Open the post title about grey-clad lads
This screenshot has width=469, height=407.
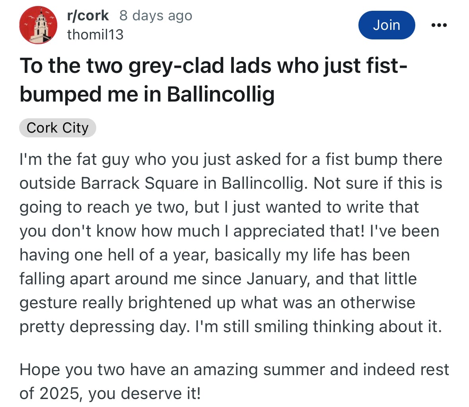tap(213, 80)
